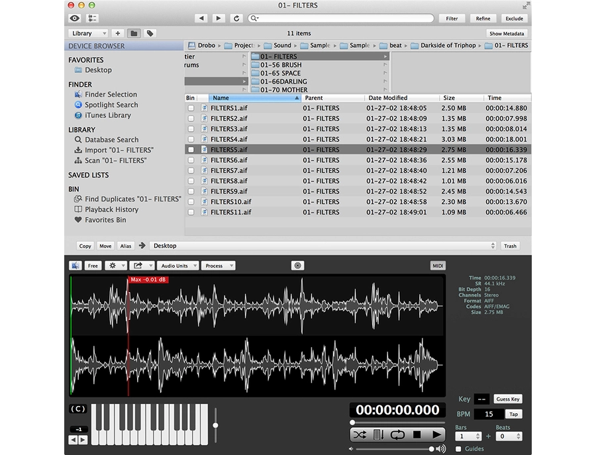The image size is (596, 455).
Task: Toggle shuffle playback mode
Action: pyautogui.click(x=360, y=434)
